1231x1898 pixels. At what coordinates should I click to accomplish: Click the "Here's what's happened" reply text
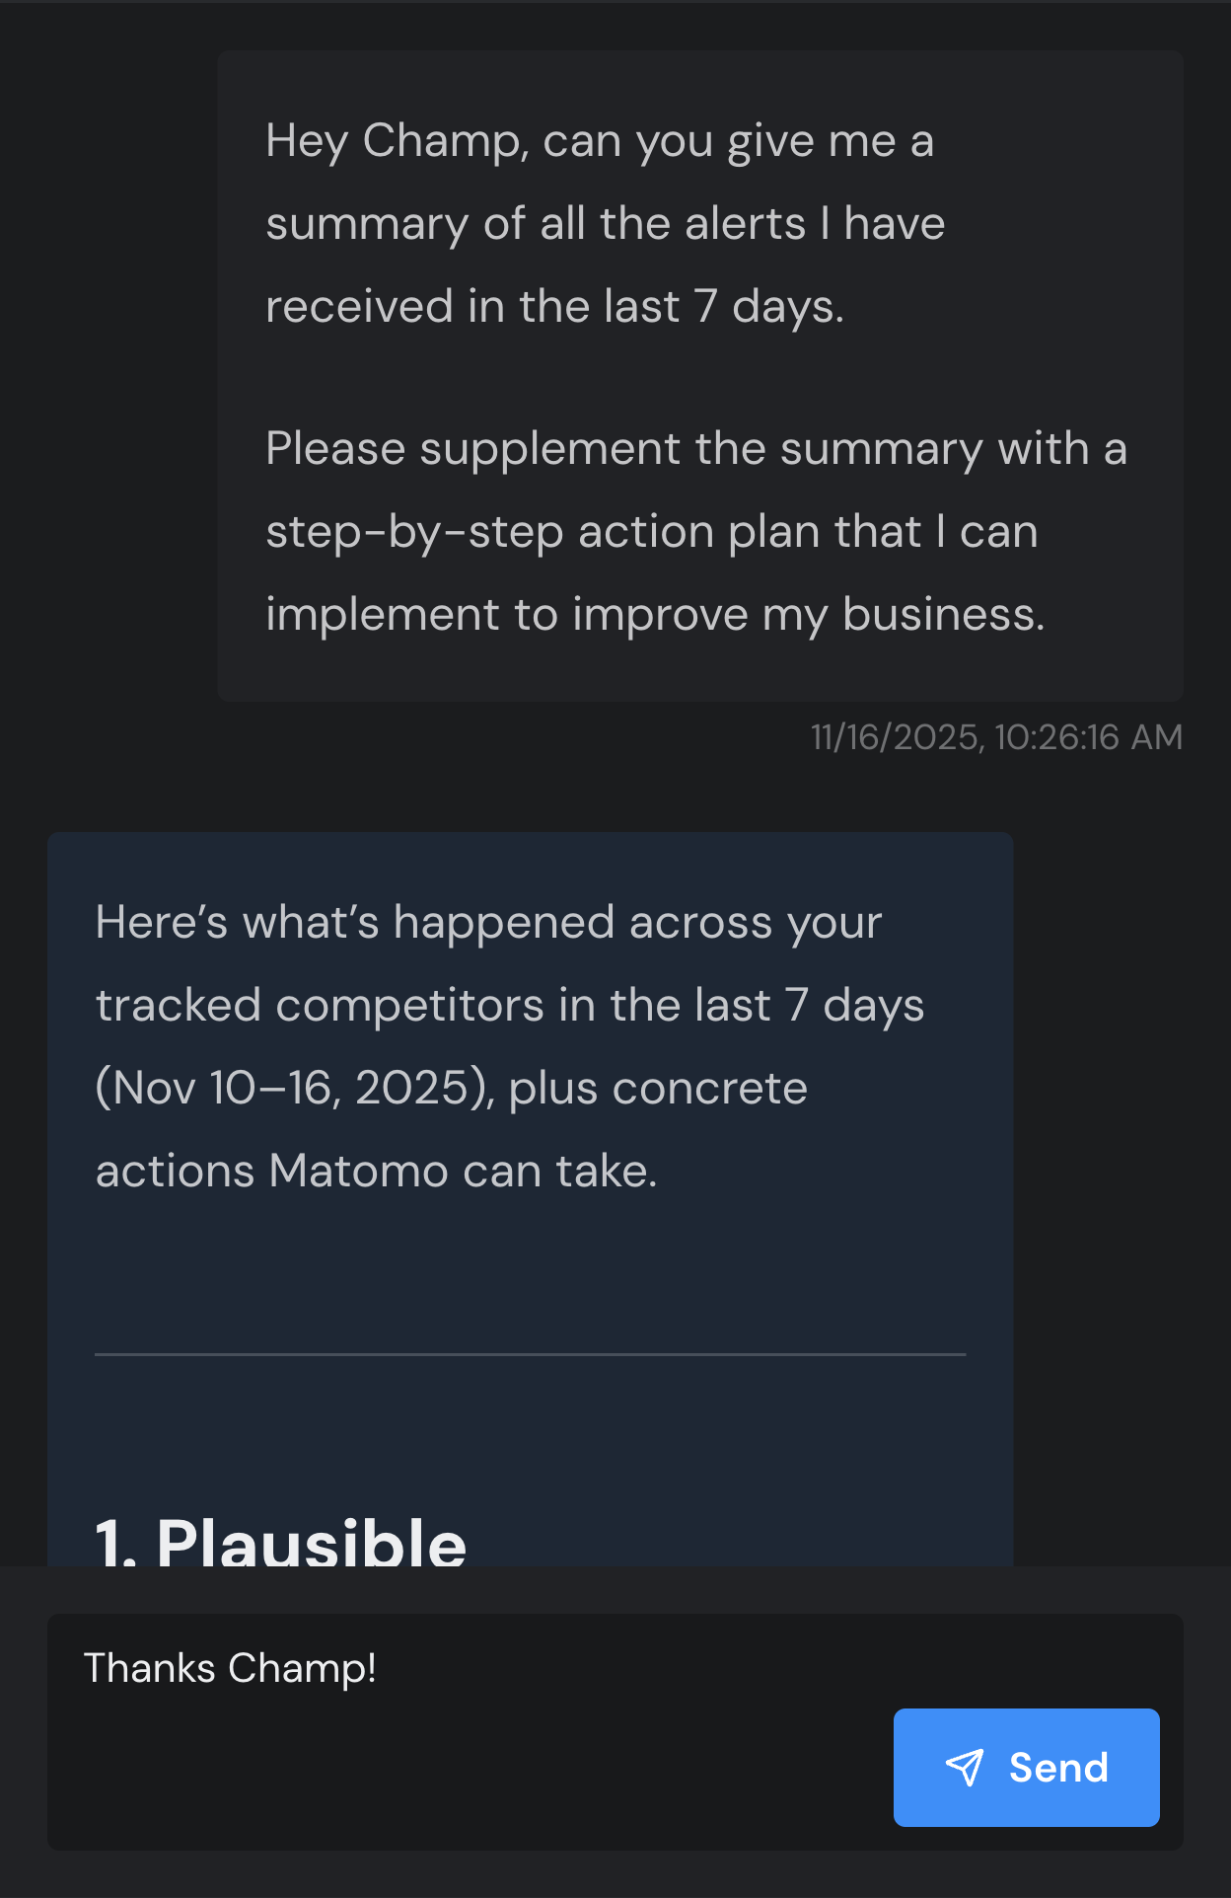click(488, 923)
